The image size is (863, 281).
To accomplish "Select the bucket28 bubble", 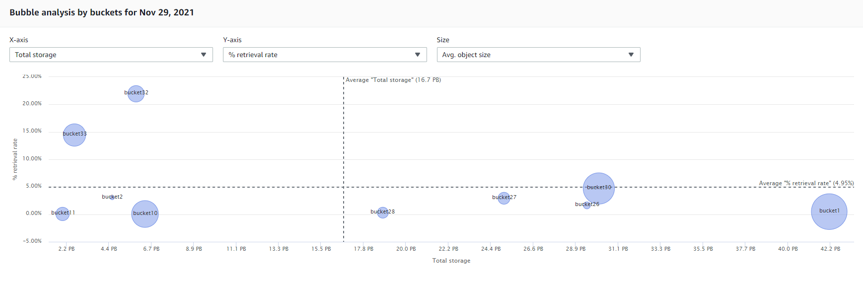I will pos(382,212).
